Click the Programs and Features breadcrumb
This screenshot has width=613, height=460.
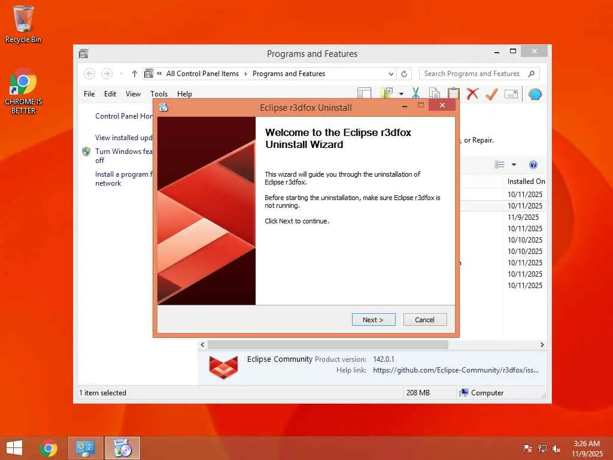[x=289, y=74]
